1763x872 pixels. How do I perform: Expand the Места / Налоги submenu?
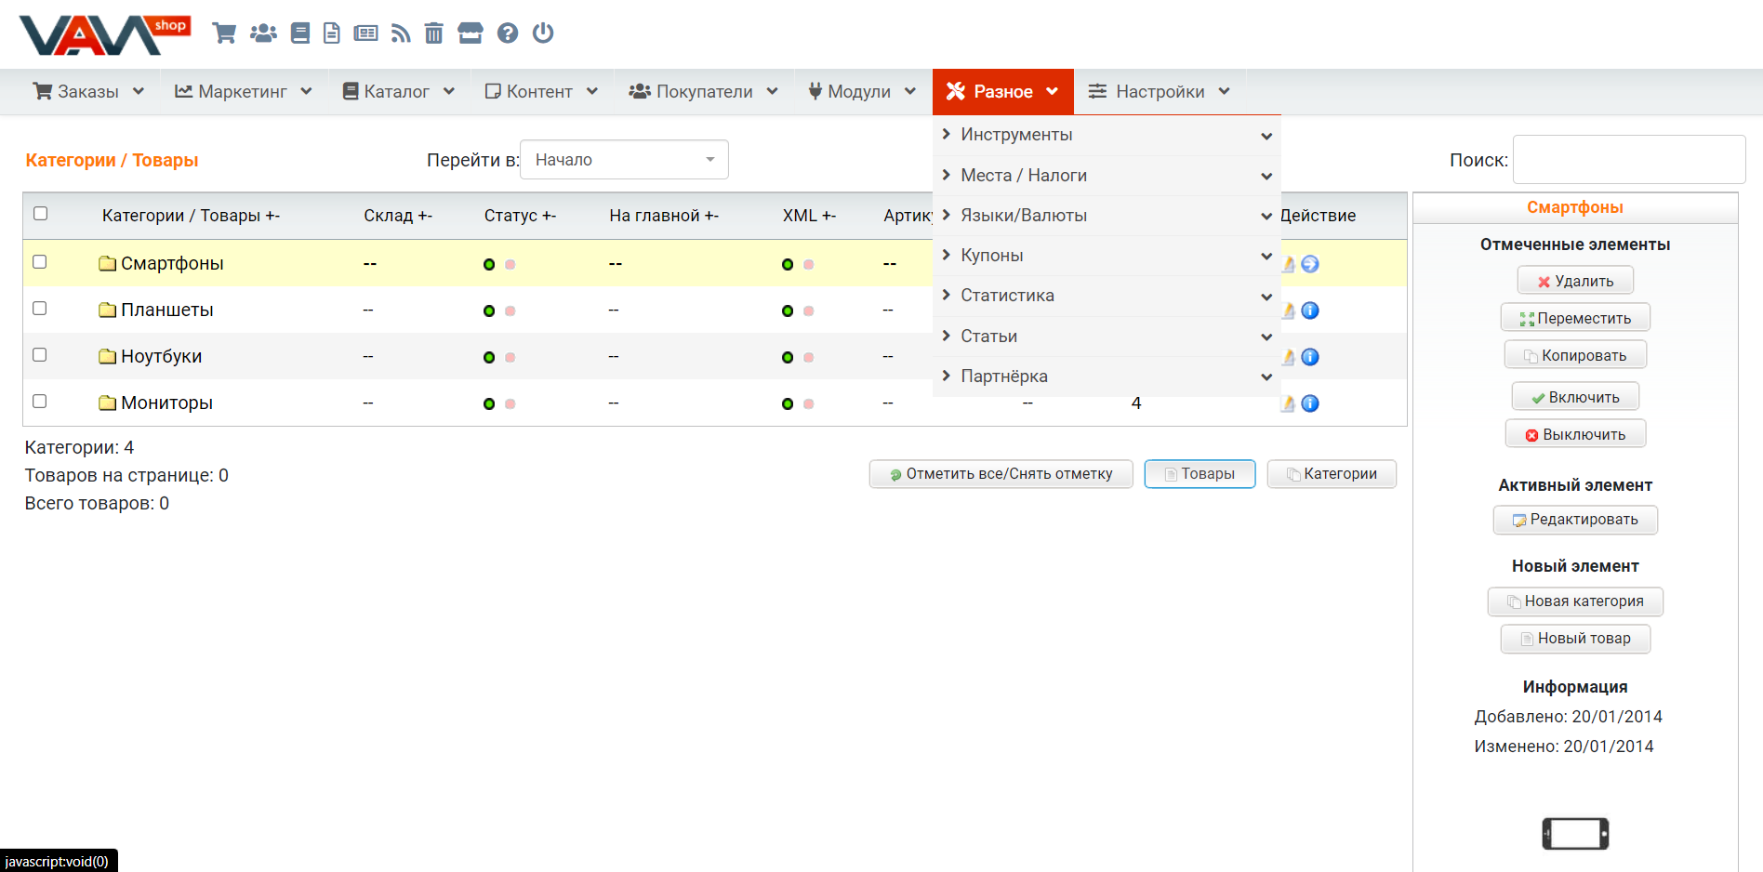(x=1107, y=176)
